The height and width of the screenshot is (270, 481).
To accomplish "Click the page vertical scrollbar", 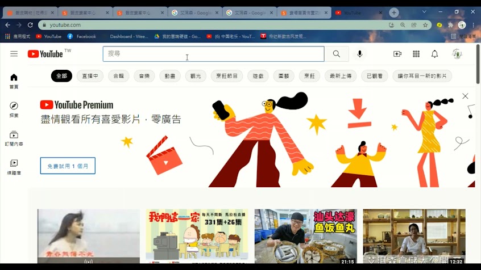I will click(478, 64).
